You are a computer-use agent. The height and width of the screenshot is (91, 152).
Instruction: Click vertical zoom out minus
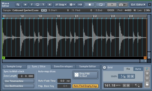pos(149,54)
